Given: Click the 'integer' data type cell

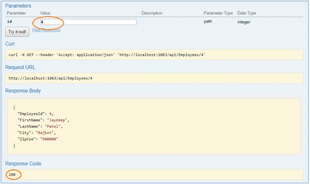Looking at the screenshot, I should click(244, 22).
